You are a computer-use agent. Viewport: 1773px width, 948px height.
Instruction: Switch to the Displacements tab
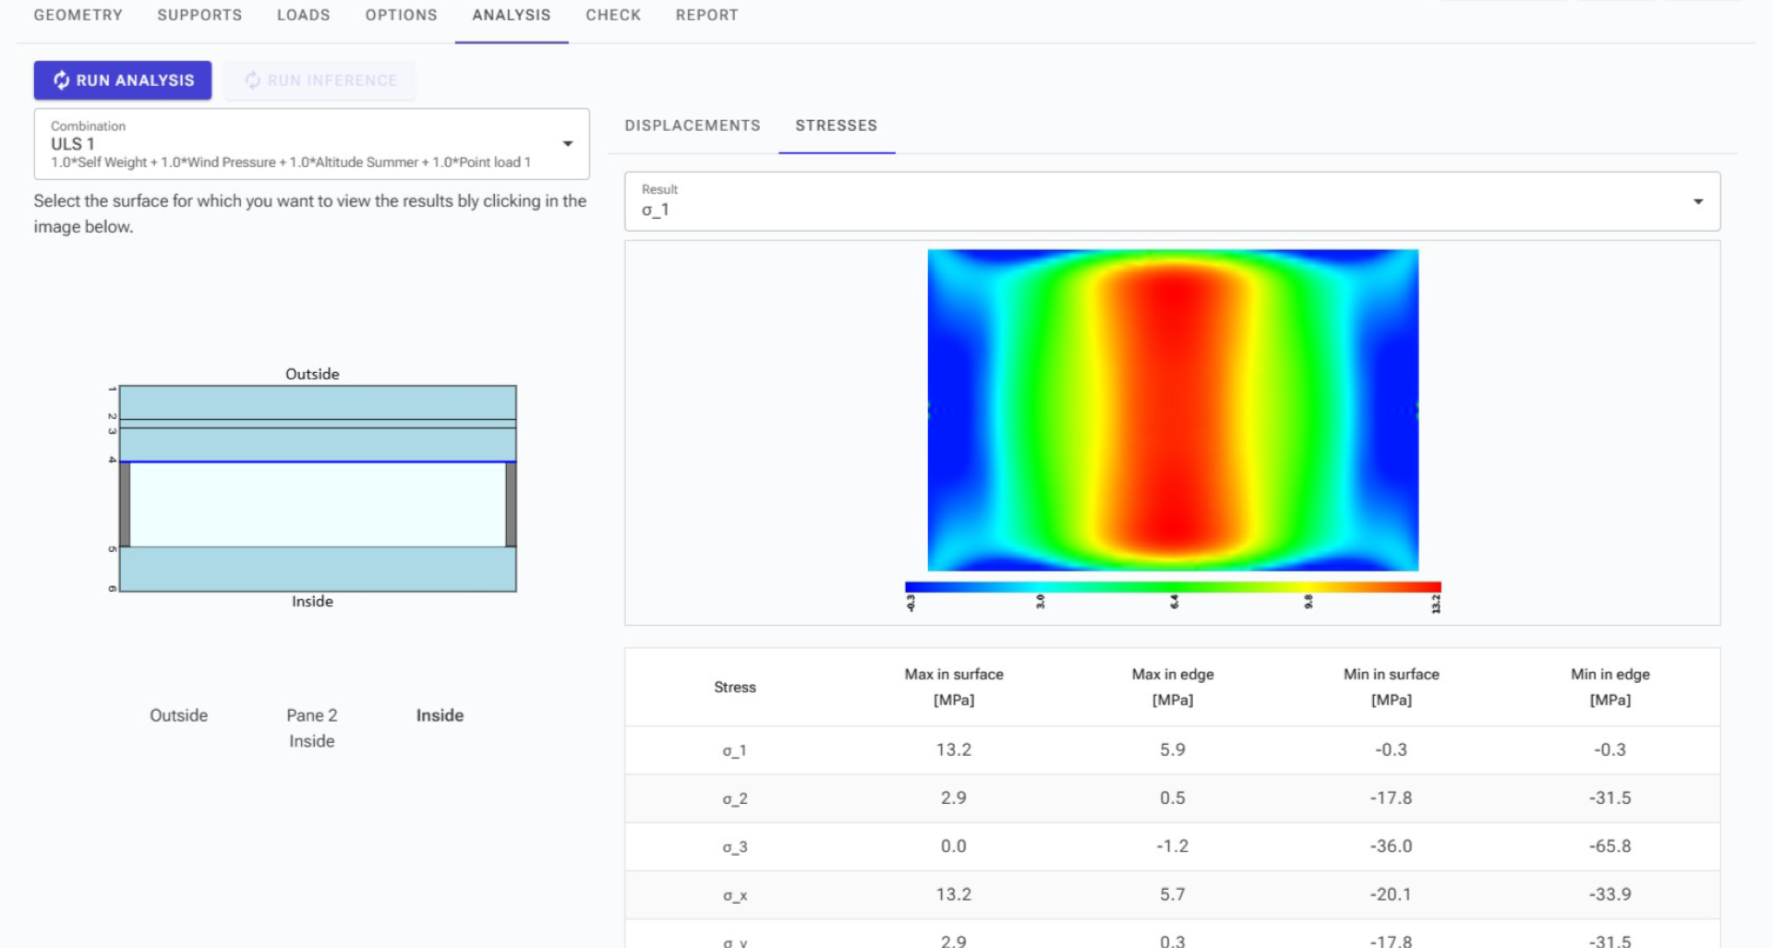(692, 126)
